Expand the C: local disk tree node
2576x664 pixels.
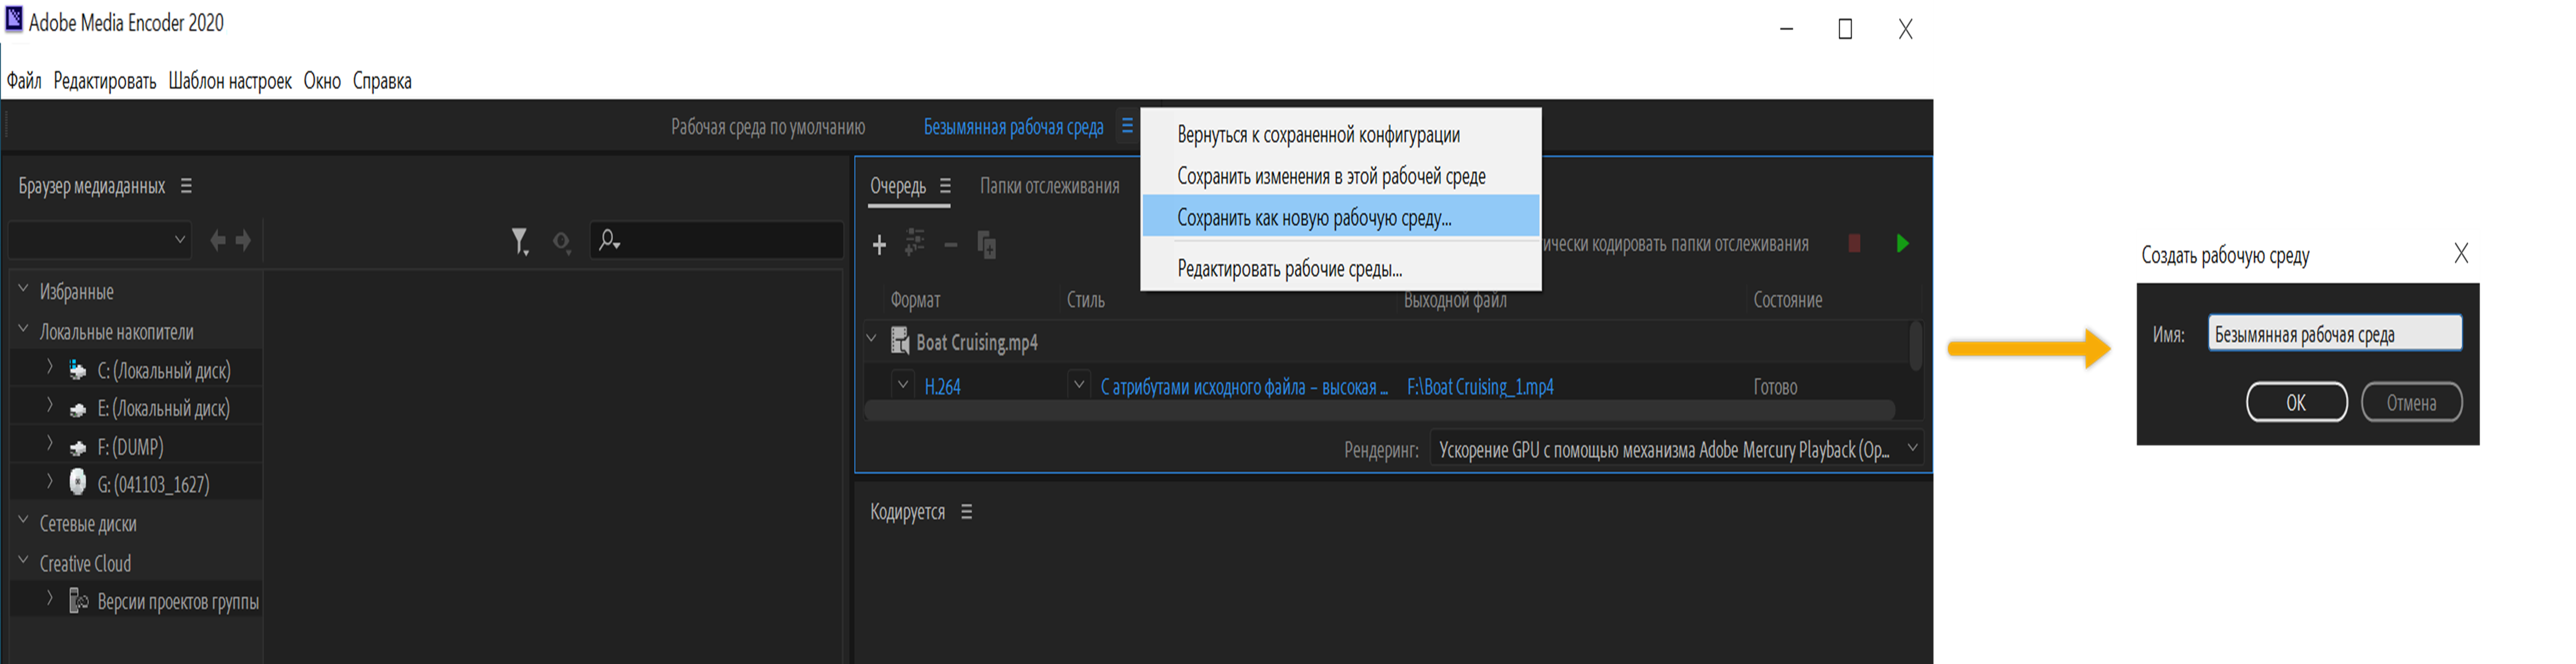tap(50, 368)
